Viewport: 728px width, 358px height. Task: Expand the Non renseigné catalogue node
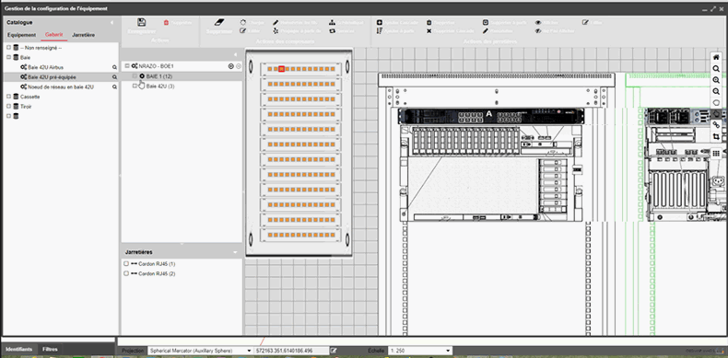tap(8, 47)
